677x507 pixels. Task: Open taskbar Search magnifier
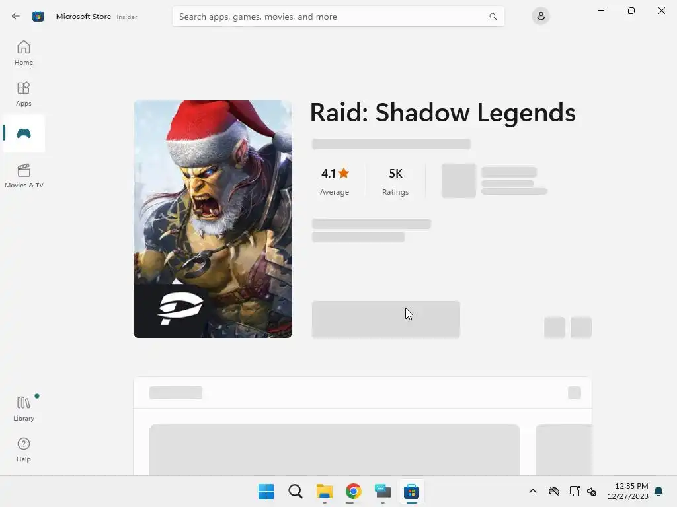tap(296, 491)
